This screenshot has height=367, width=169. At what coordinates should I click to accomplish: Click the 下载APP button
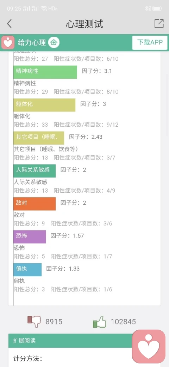(x=150, y=43)
